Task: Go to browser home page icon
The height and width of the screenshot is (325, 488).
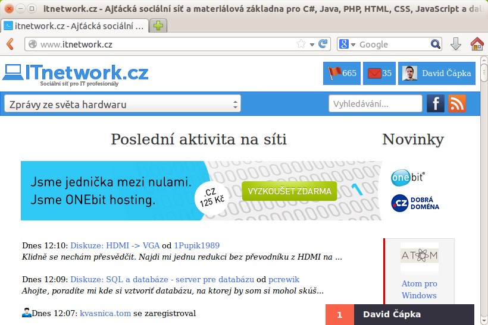Action: click(477, 44)
